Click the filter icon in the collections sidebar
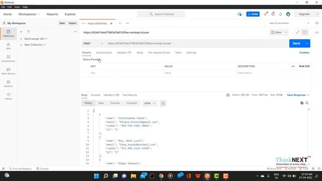The image size is (322, 181). [x=29, y=32]
